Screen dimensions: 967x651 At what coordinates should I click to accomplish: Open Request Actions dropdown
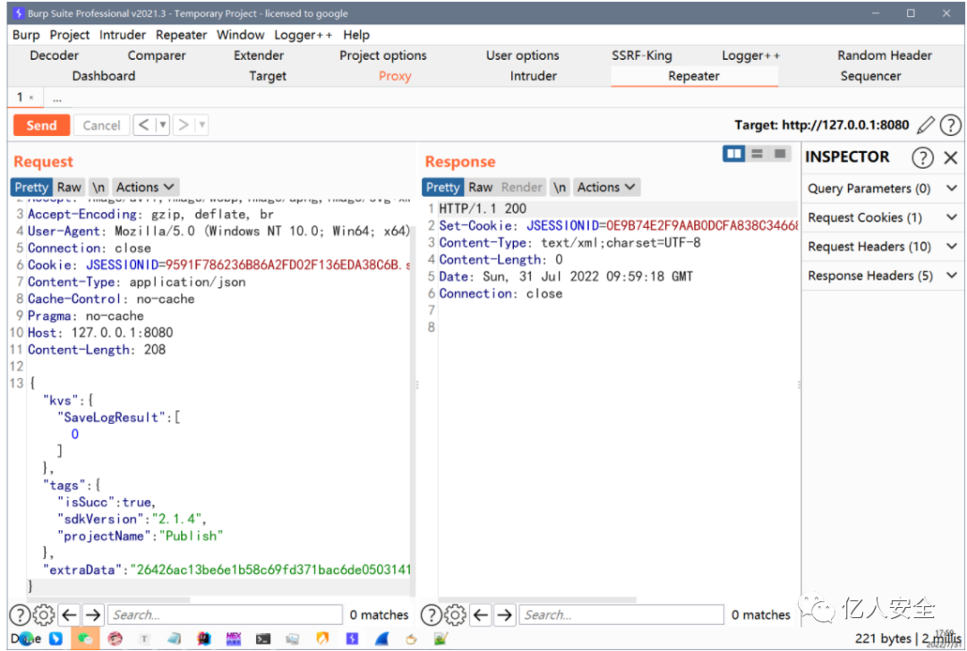pyautogui.click(x=145, y=187)
